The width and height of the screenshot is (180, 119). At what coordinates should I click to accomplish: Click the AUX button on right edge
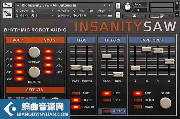(177, 11)
